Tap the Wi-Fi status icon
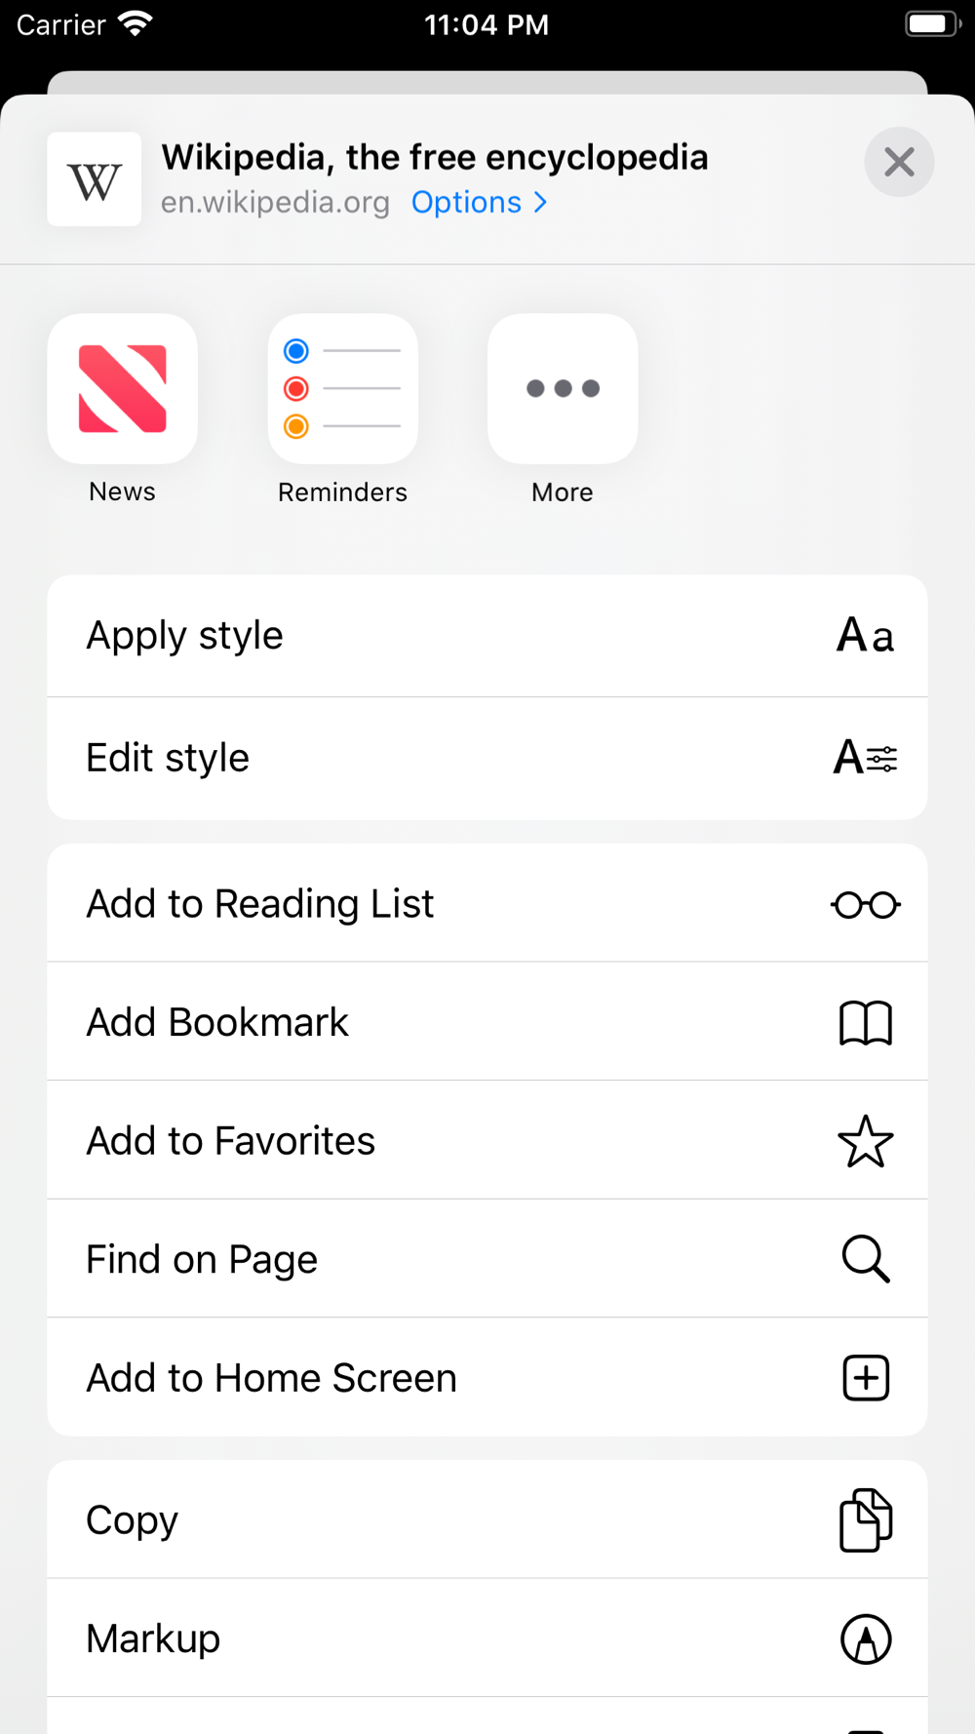Screen dimensions: 975x1734 pos(136,23)
